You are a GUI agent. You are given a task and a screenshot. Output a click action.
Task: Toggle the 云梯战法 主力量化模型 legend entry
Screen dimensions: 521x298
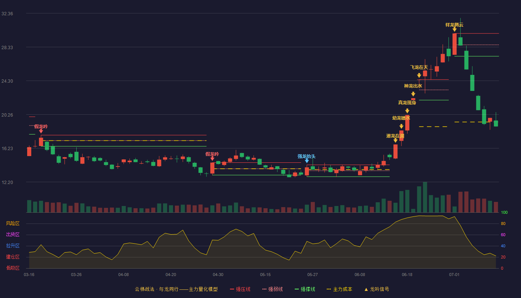click(x=176, y=289)
